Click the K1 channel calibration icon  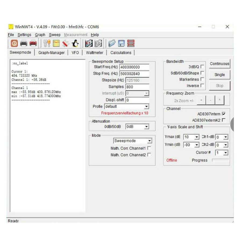[89, 43]
